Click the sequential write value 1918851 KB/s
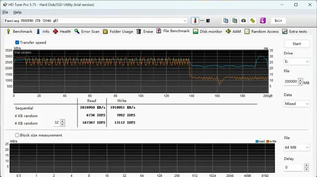 point(122,108)
